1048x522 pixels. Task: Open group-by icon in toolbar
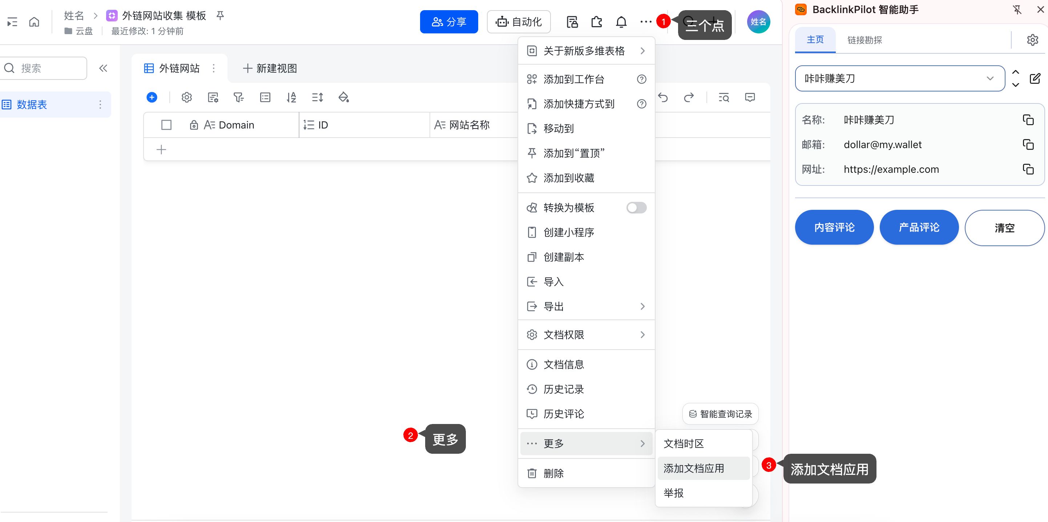pos(265,97)
